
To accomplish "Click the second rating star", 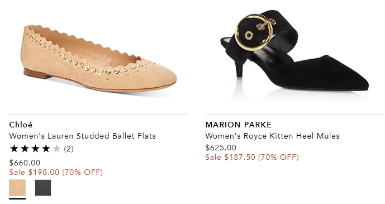I will pyautogui.click(x=25, y=149).
